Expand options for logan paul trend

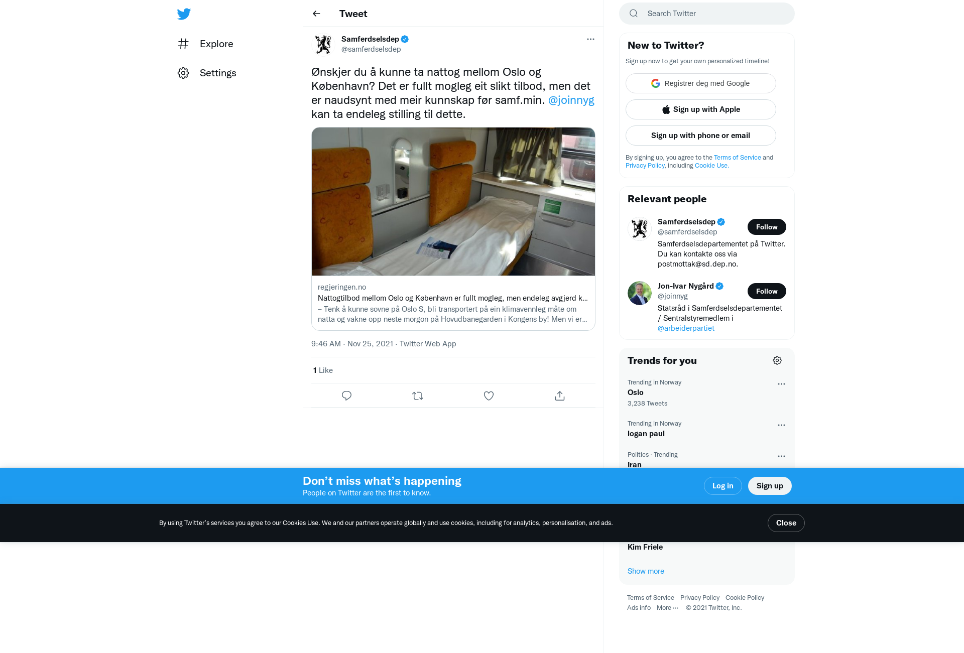pyautogui.click(x=781, y=425)
